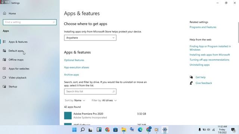
Task: Click the Get help link
Action: coord(201,77)
